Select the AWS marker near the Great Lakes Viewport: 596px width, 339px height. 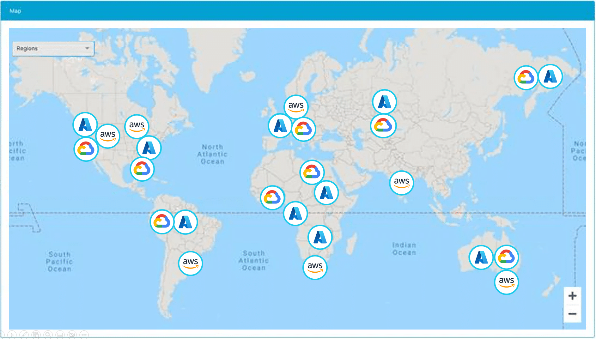pyautogui.click(x=137, y=126)
